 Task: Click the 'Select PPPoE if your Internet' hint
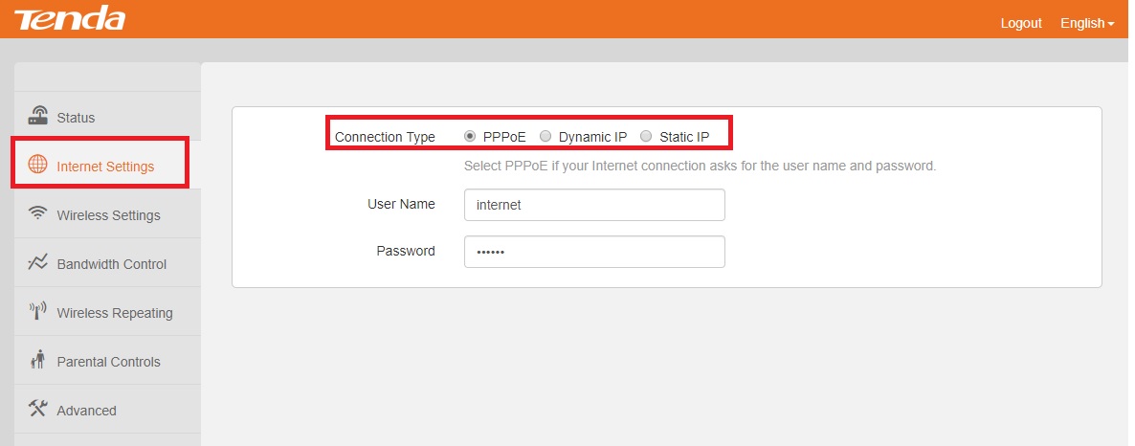point(700,166)
